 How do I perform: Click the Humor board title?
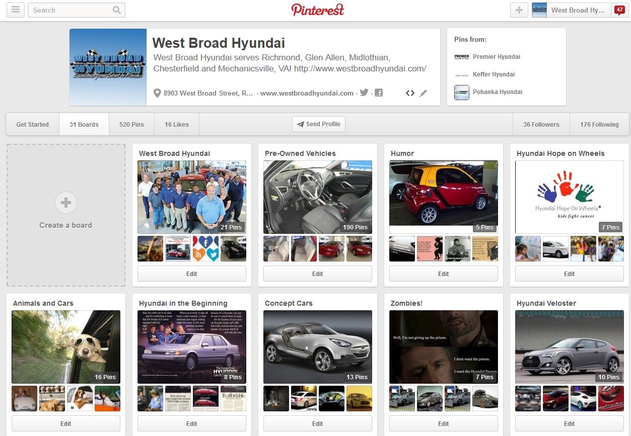402,153
